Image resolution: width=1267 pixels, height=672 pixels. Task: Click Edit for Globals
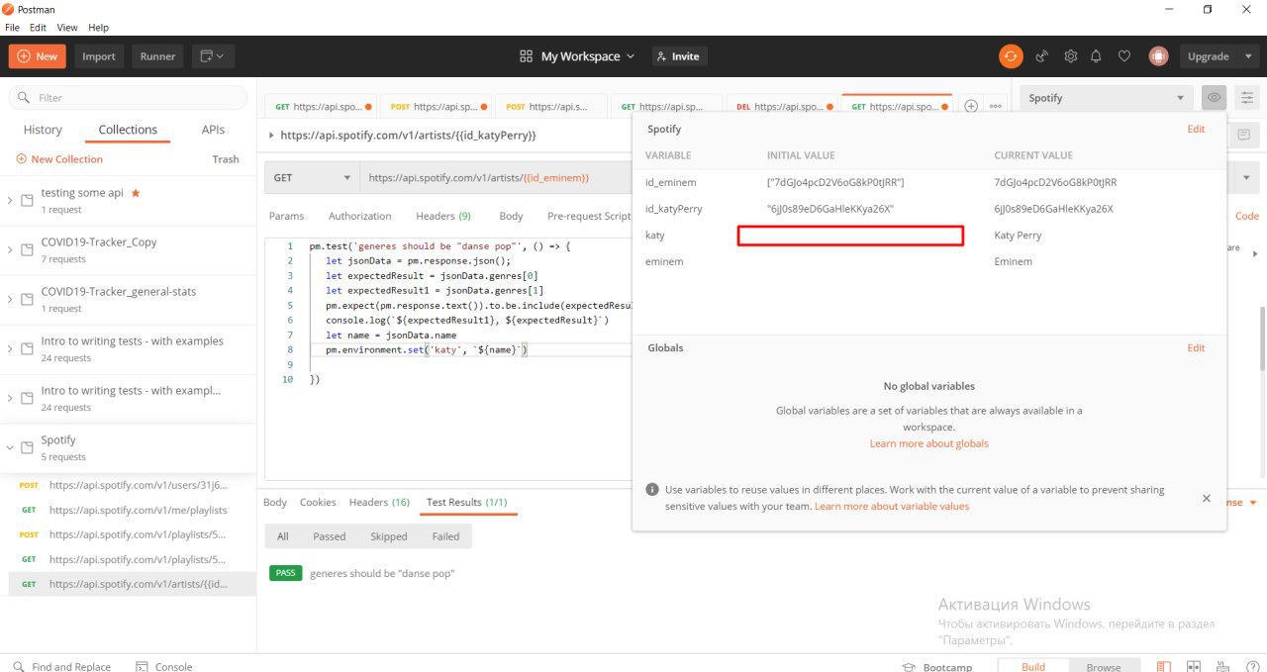[1196, 347]
